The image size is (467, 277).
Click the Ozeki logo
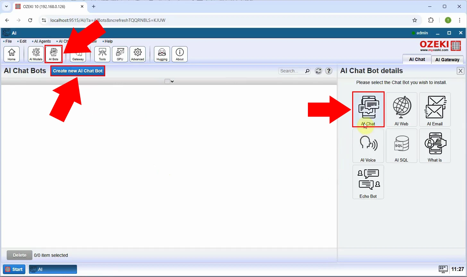point(440,46)
